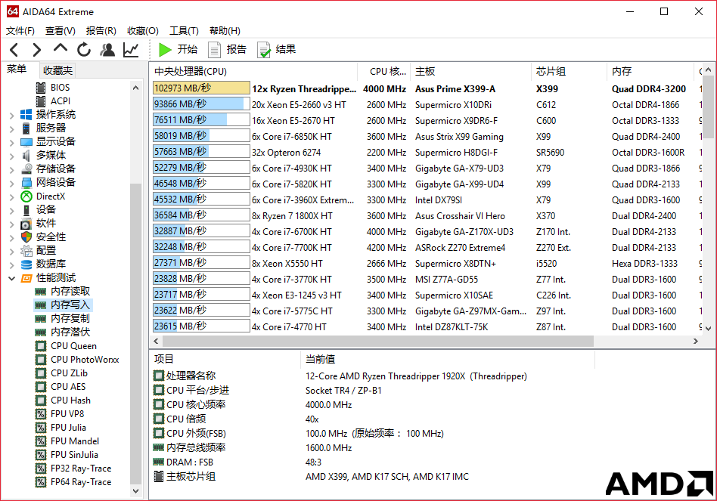Select the FPU SinJulia benchmark
This screenshot has width=717, height=501.
pos(74,454)
